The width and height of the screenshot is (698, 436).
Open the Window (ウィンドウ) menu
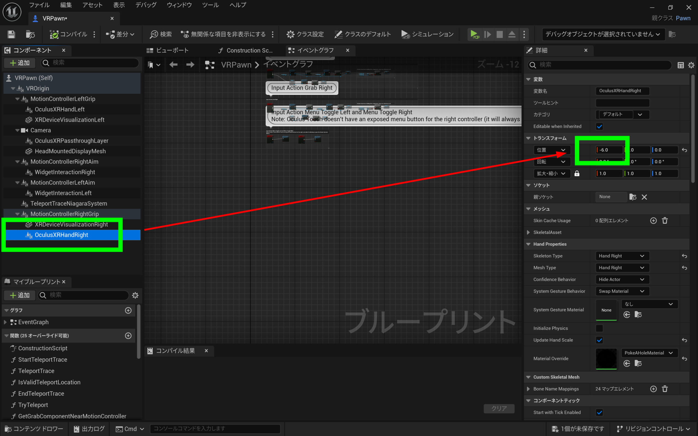tap(179, 5)
